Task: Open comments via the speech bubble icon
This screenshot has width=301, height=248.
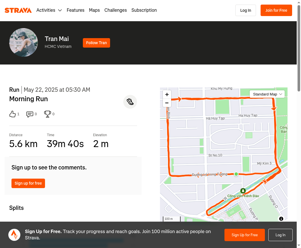Action: [x=30, y=114]
